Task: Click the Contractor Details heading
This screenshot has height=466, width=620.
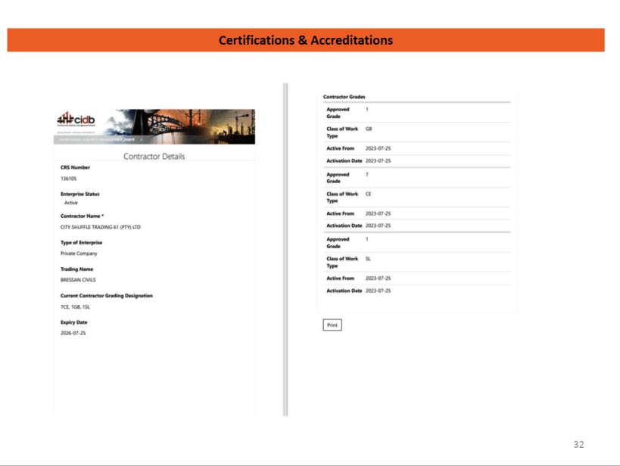Action: click(x=154, y=157)
